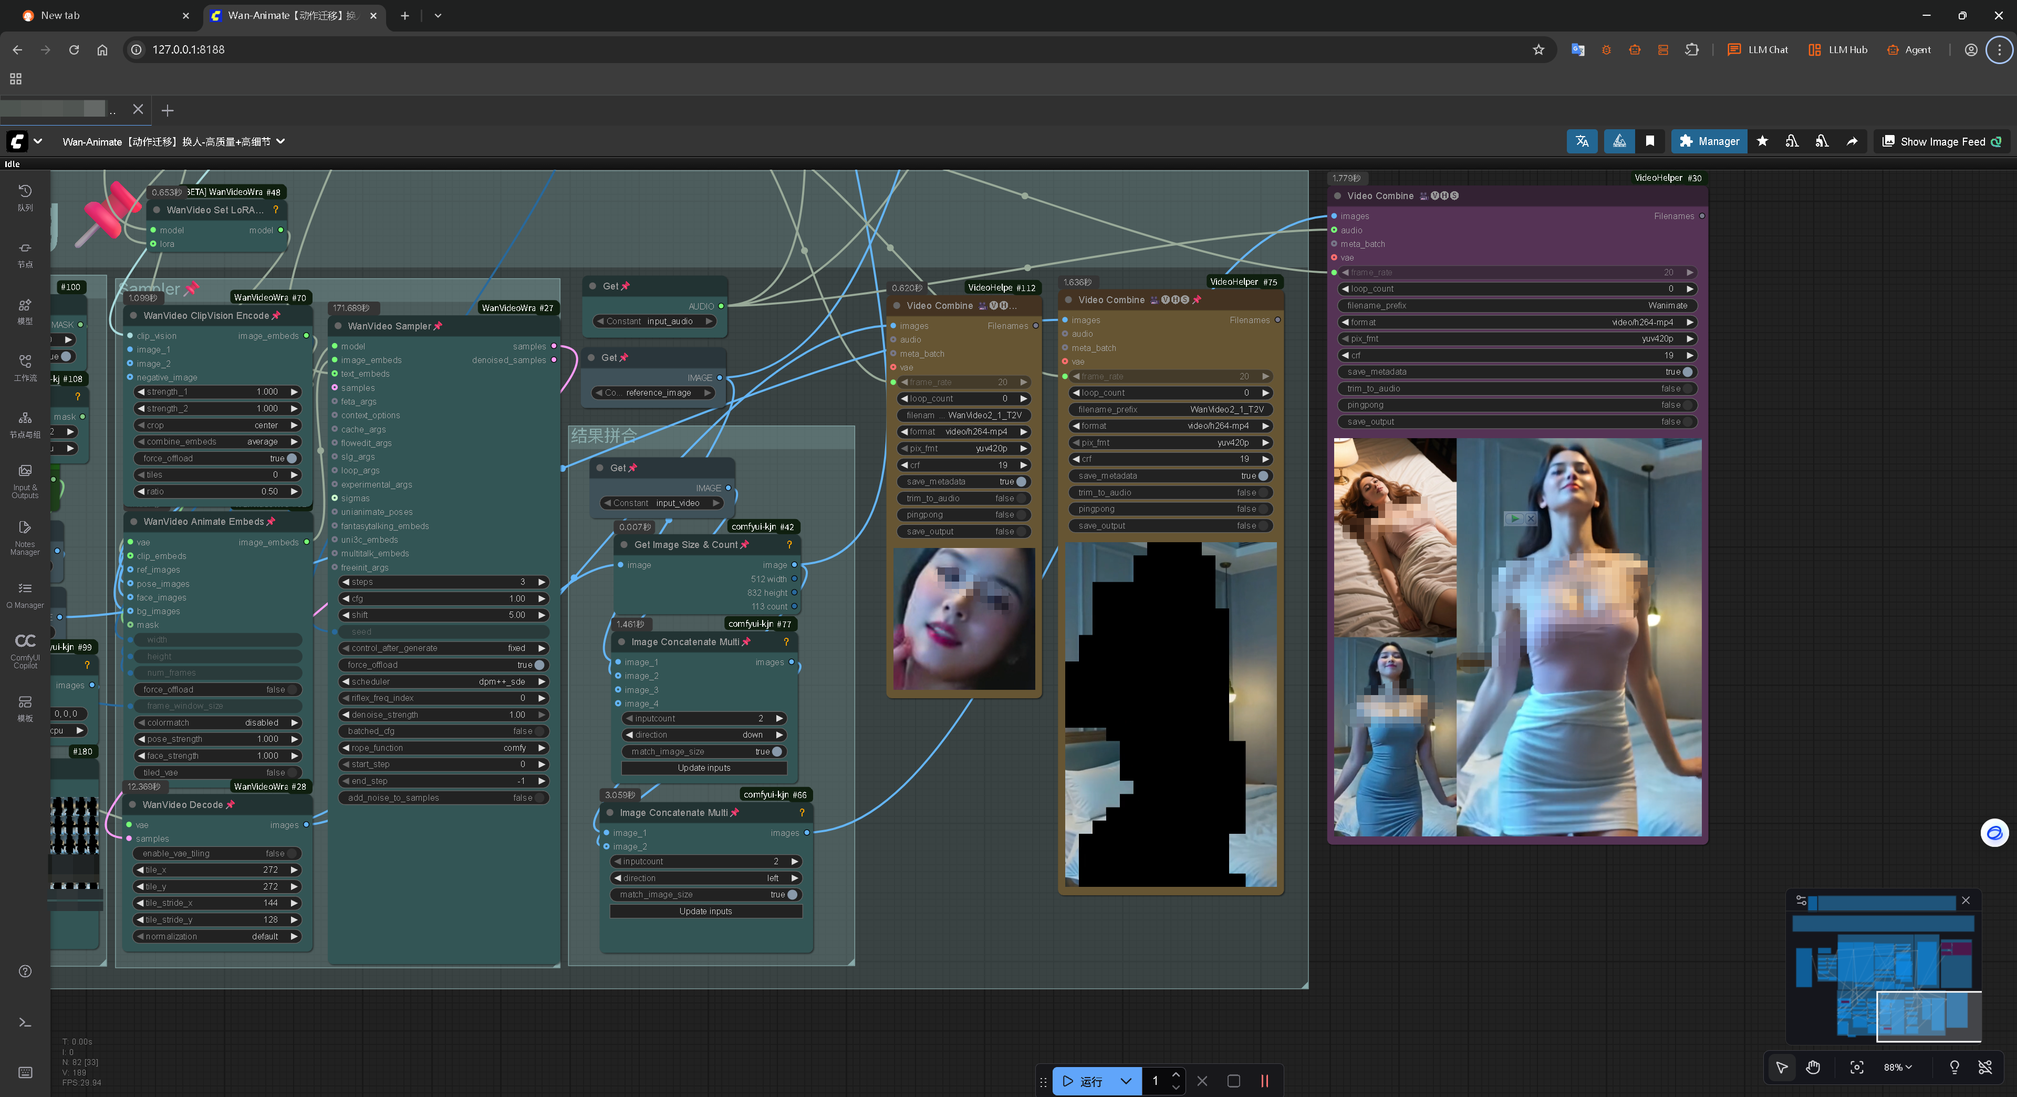Toggle force_offload in WanVideo Sampler
Viewport: 2017px width, 1097px height.
(539, 665)
